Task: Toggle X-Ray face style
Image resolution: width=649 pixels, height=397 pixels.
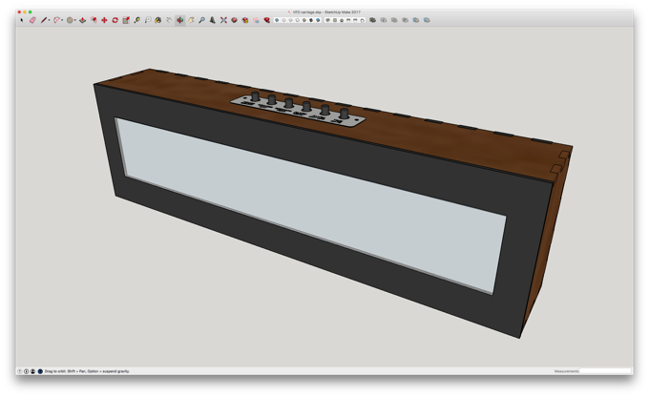Action: [277, 20]
